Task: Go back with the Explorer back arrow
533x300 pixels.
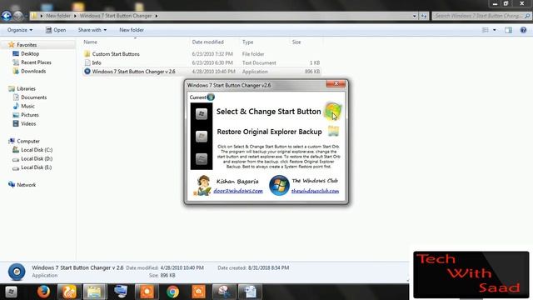Action: tap(6, 16)
